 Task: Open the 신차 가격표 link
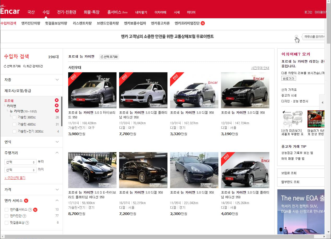pos(289,90)
